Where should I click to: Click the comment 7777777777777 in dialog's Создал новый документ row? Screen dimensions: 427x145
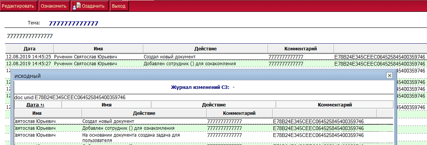point(224,121)
